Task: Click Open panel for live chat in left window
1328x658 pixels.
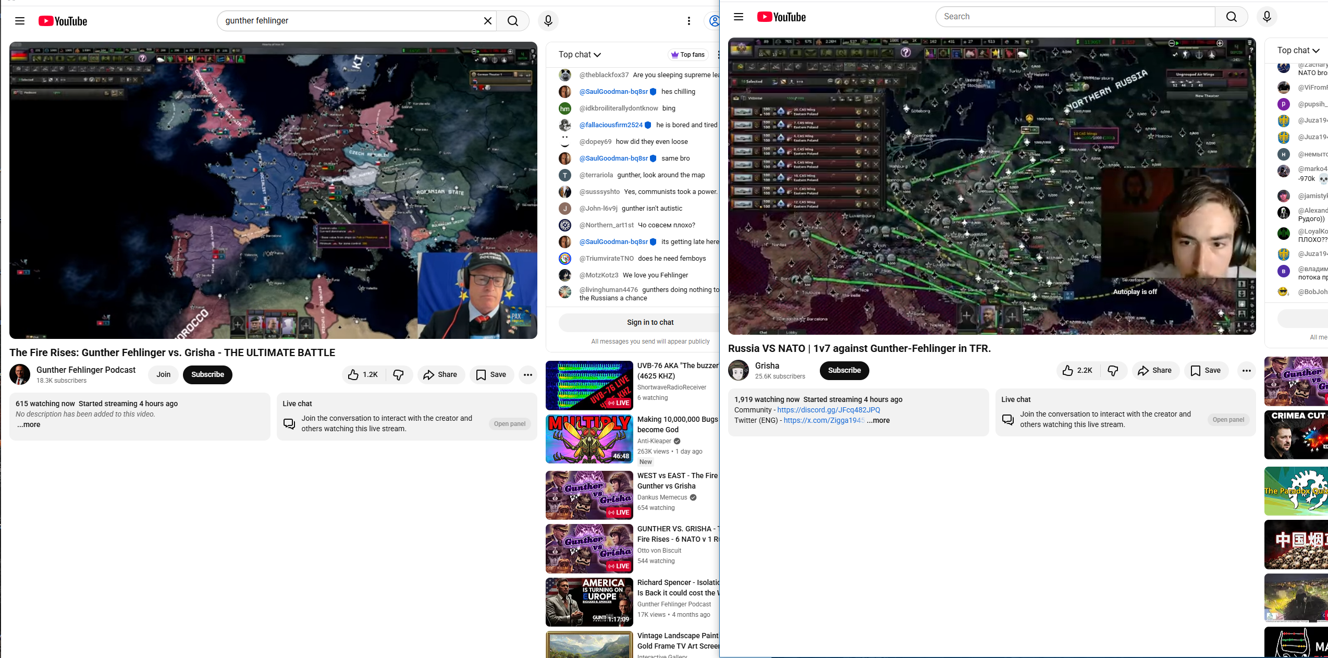Action: [x=509, y=424]
